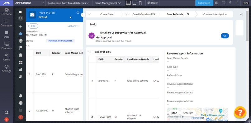Click the M assignee avatar

[x=92, y=35]
